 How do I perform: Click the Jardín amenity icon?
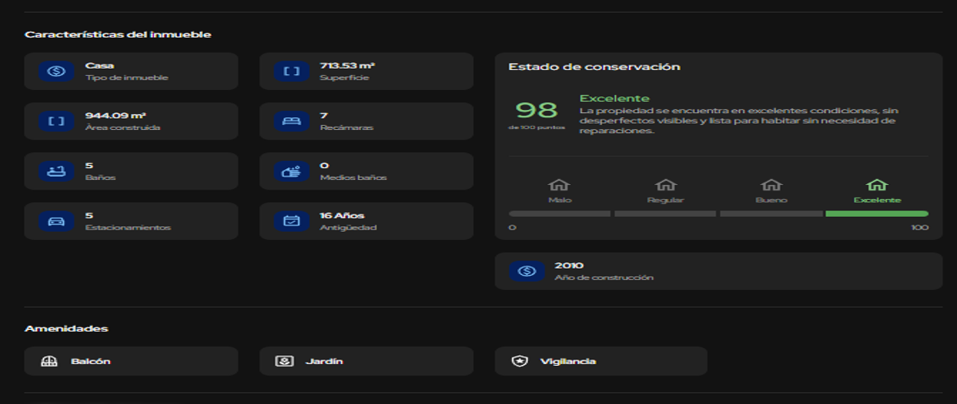284,361
